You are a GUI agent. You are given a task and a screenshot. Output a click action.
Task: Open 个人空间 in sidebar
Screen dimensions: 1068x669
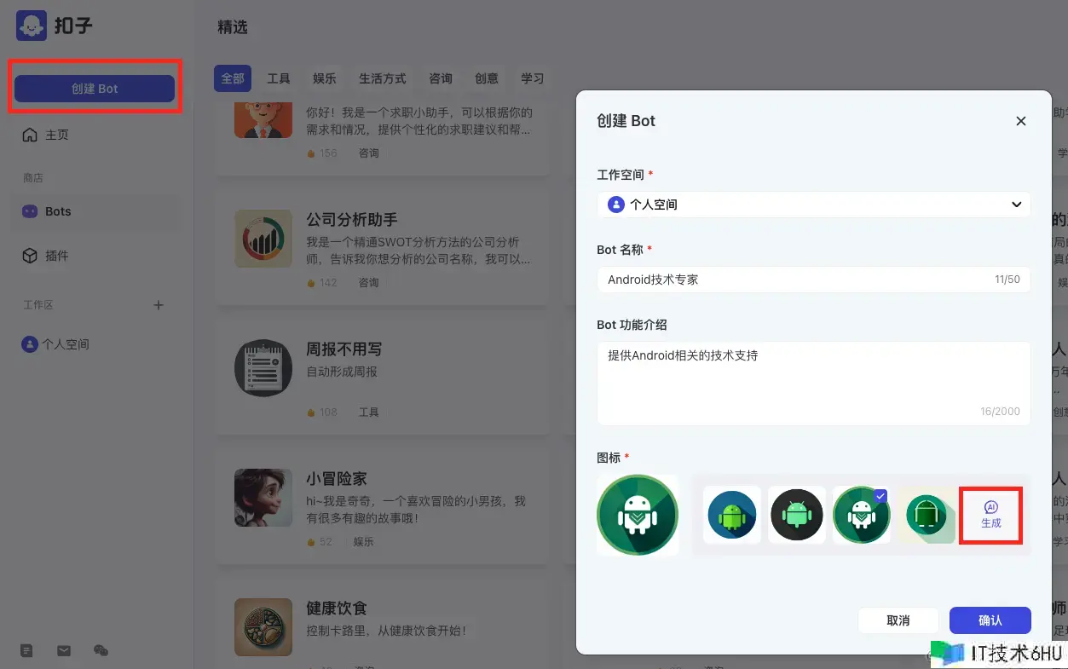pos(65,344)
